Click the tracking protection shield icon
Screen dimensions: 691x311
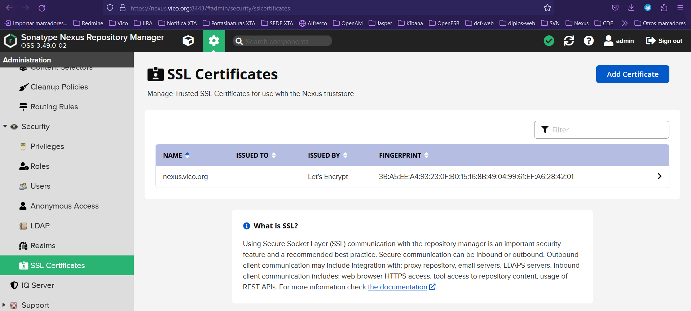[x=110, y=8]
